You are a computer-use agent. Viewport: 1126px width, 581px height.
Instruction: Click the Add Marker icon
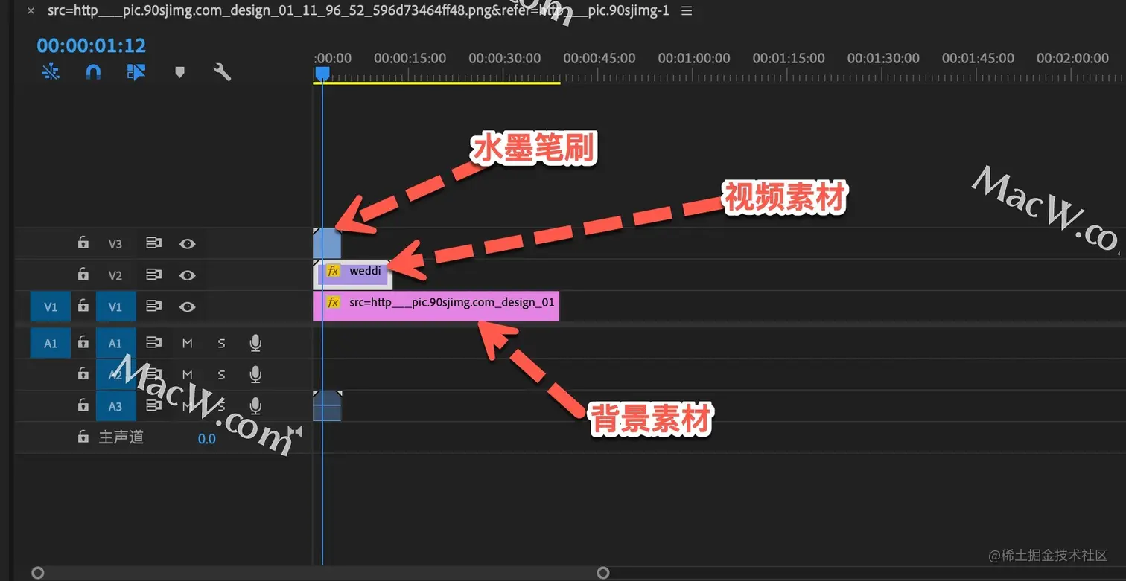pos(179,71)
